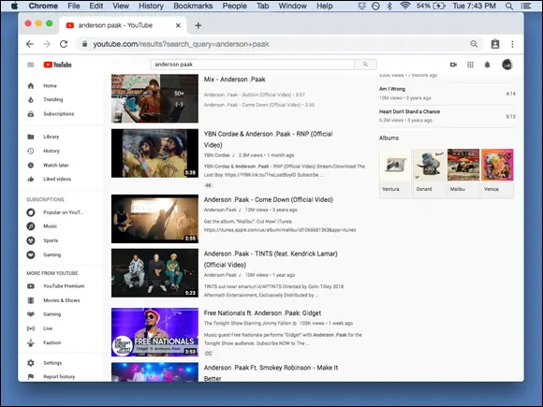Open the YouTube hamburger guide menu

click(31, 65)
